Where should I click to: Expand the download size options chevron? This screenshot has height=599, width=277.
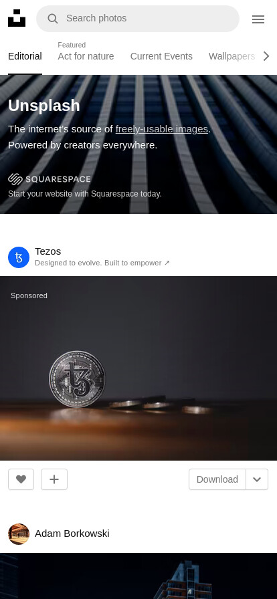pyautogui.click(x=257, y=479)
